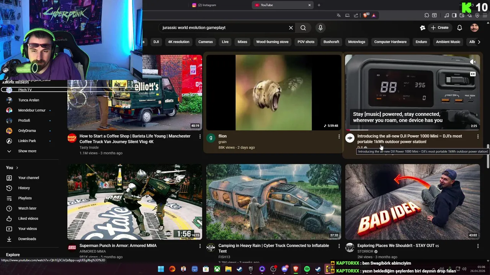Open Windows Start menu
490x275 pixels.
(161, 269)
